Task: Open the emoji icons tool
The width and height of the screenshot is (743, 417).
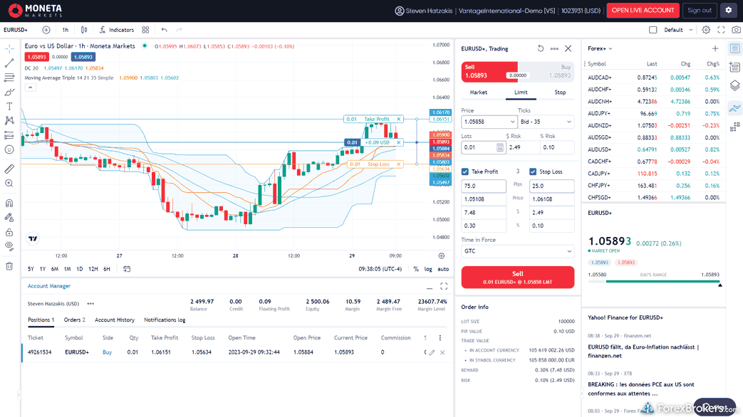Action: 9,149
